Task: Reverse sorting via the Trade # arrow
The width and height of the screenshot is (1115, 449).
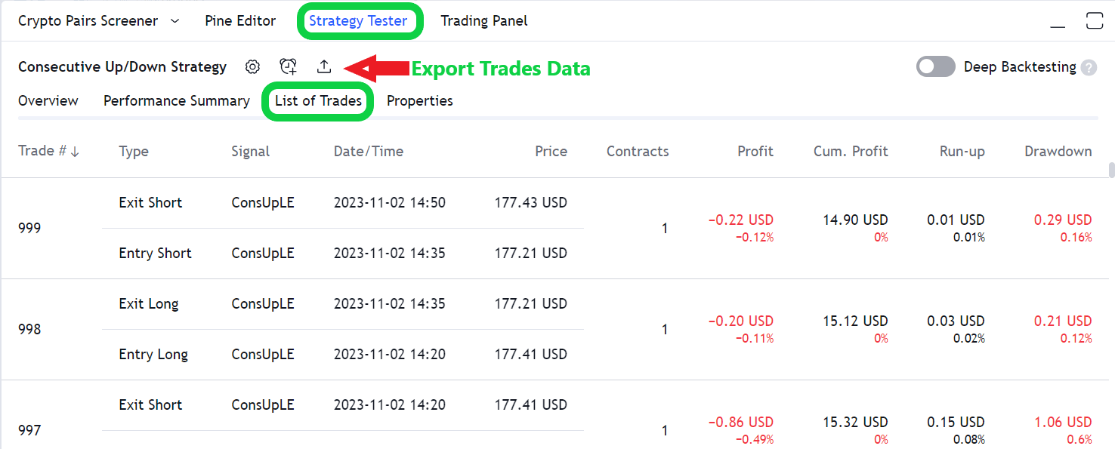Action: 75,150
